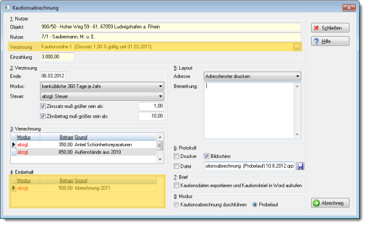
Task: Check Kautionsdaten exportieren und Kautionsbrief option
Action: tap(177, 185)
